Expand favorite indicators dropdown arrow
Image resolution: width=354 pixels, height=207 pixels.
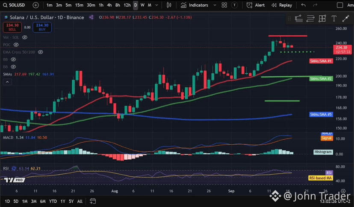click(x=215, y=5)
